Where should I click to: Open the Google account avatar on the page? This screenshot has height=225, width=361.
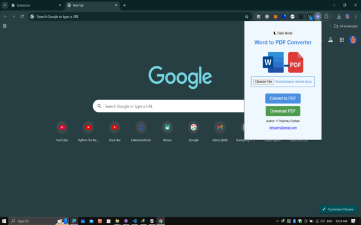tap(353, 40)
